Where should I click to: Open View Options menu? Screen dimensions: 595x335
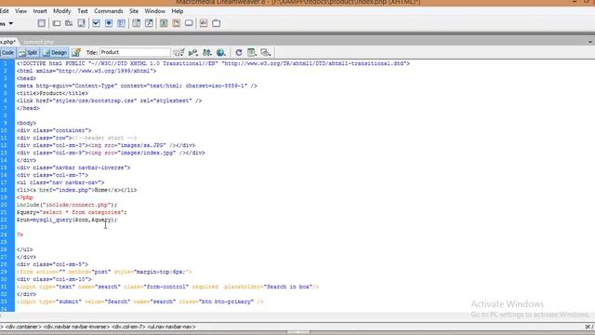pos(252,52)
